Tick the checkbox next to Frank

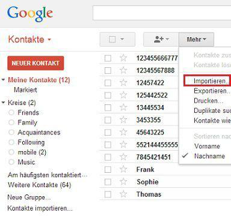pos(108,170)
